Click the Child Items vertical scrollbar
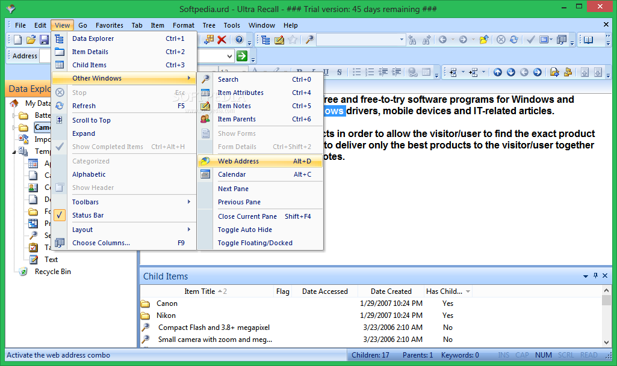Image resolution: width=617 pixels, height=366 pixels. click(606, 316)
